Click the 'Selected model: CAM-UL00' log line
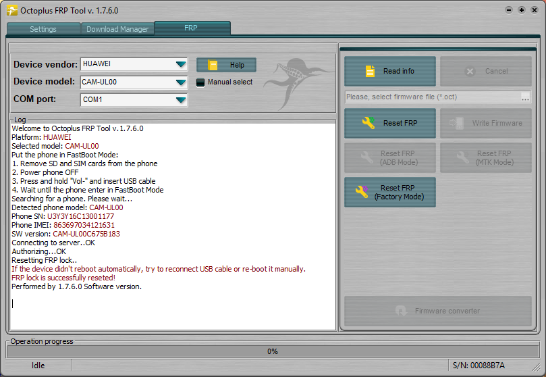 coord(55,146)
